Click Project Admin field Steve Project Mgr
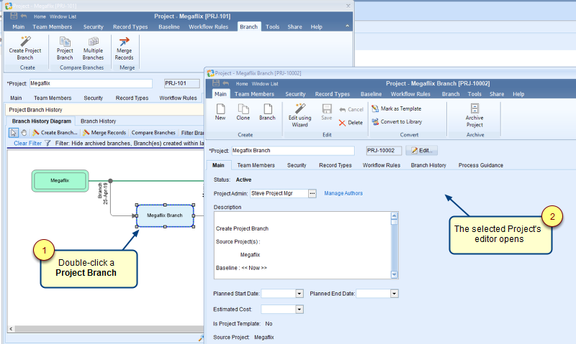576x344 pixels. 279,193
